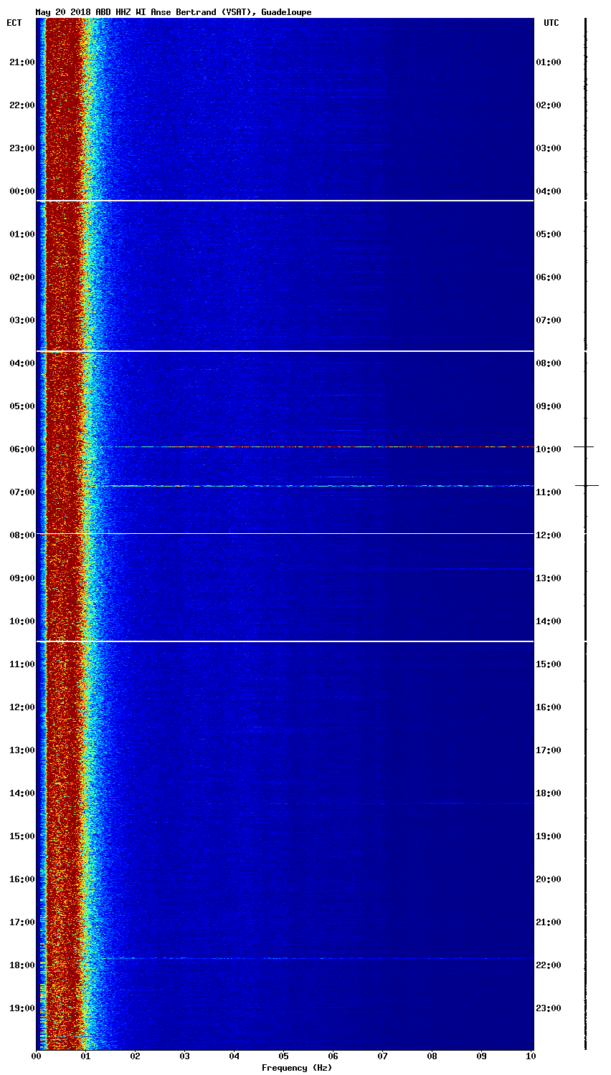Click the Frequency (Hz) axis label
The height and width of the screenshot is (1075, 611).
click(297, 1068)
